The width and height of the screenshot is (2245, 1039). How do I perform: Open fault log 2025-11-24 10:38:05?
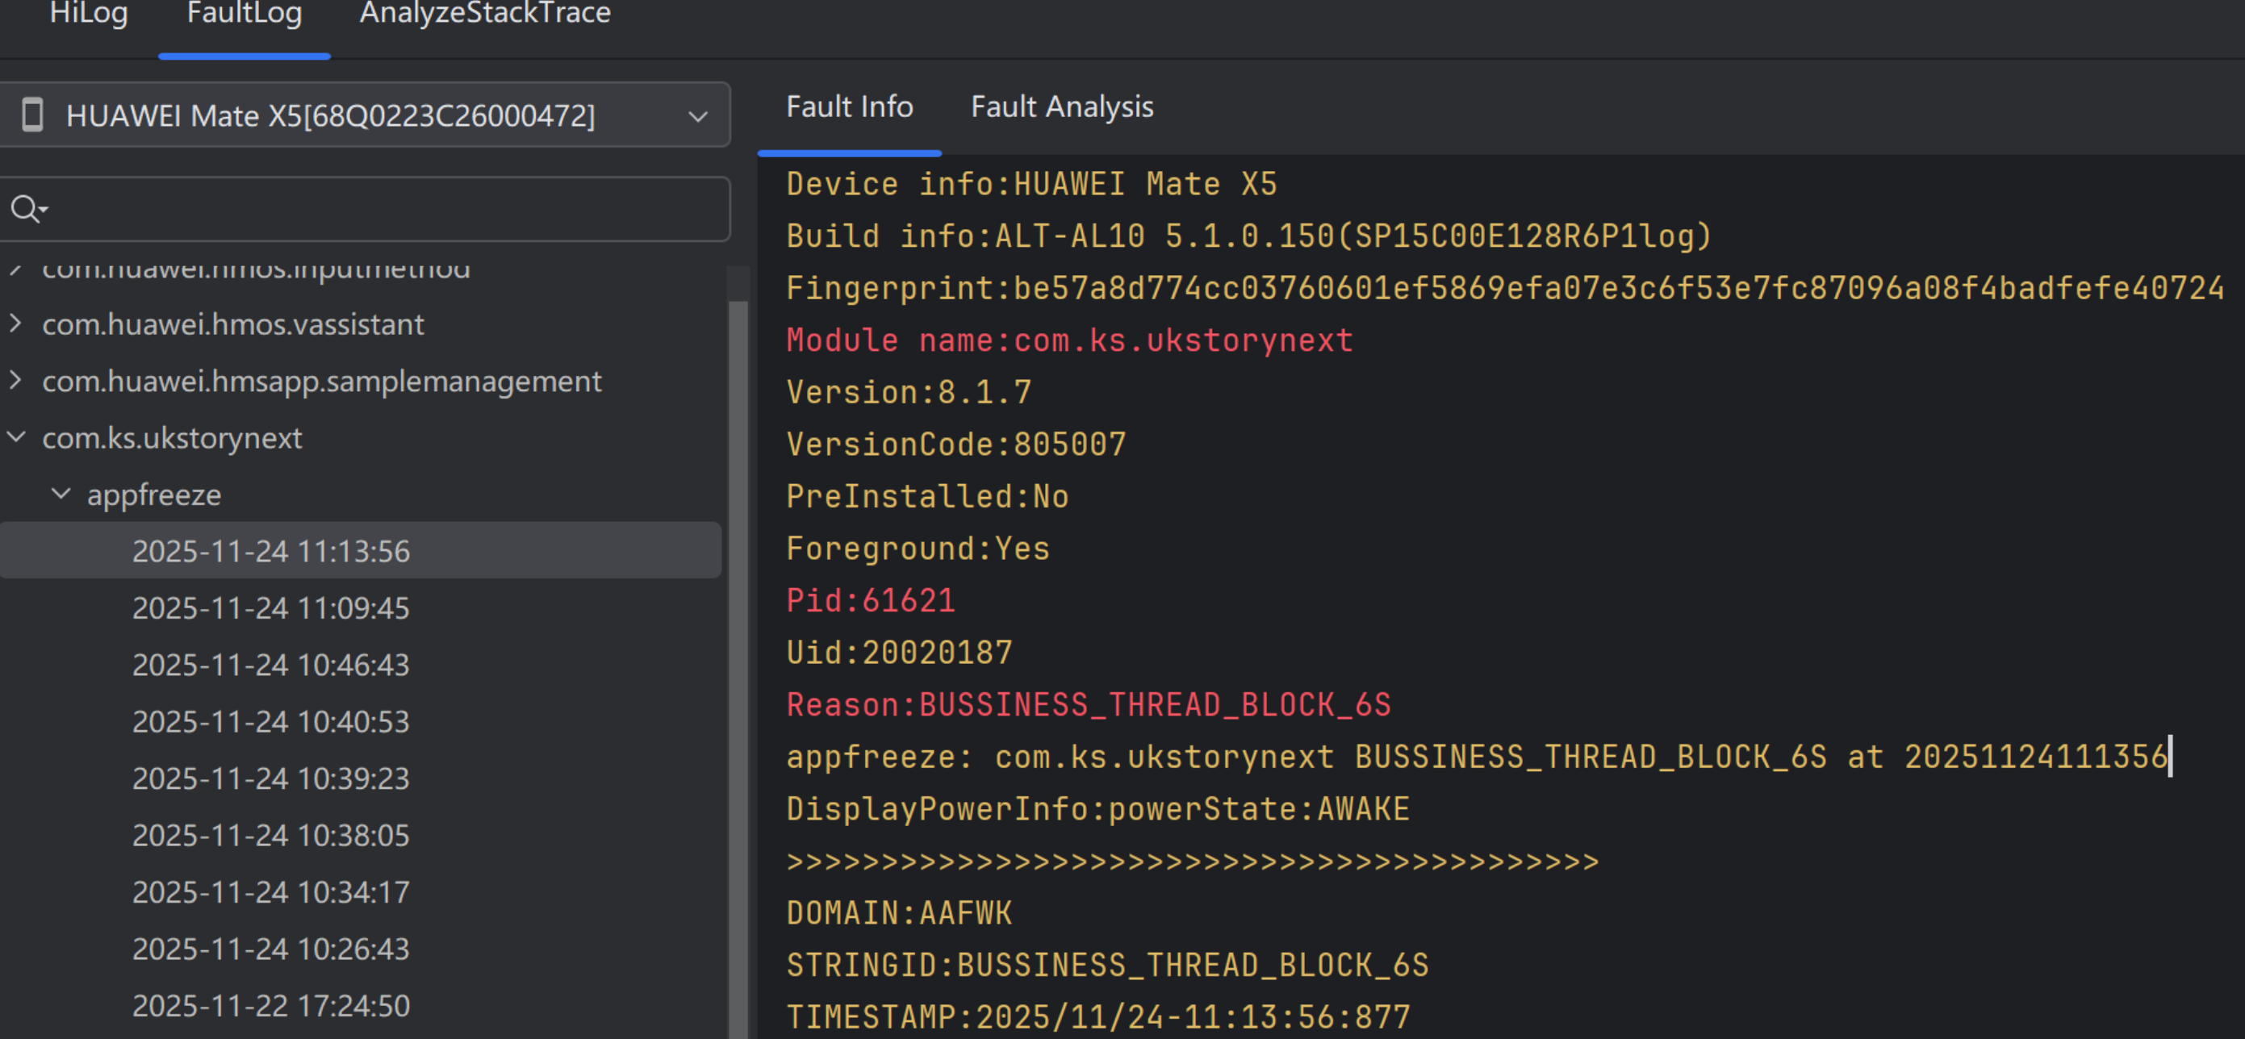(270, 834)
